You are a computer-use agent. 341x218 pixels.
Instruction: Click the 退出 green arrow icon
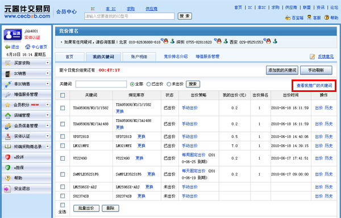point(7,47)
